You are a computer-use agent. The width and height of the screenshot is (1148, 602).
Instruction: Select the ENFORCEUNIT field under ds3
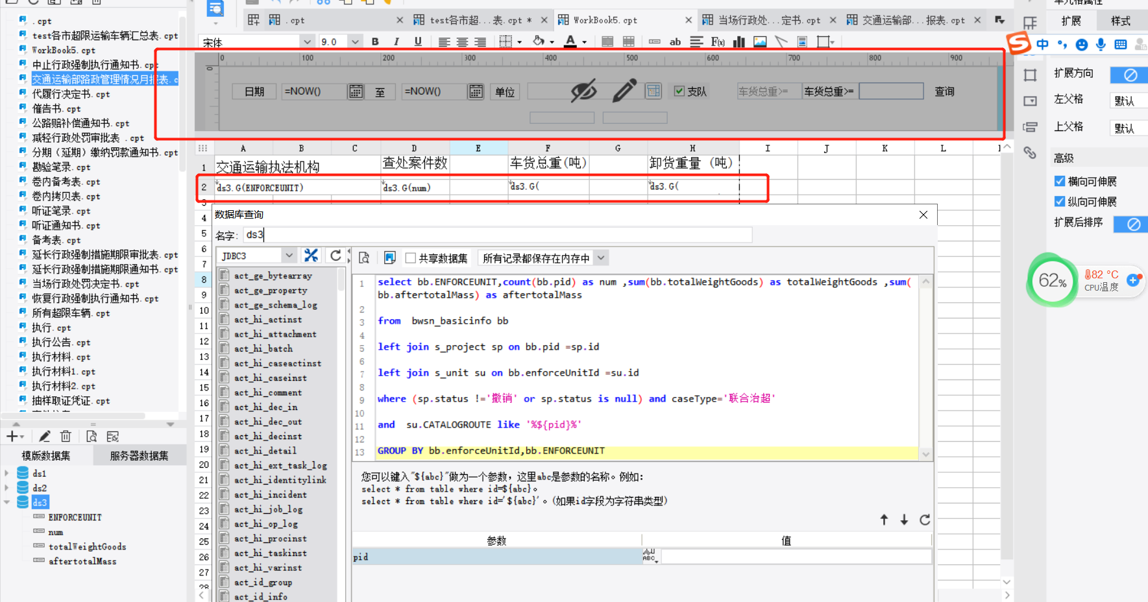tap(75, 517)
